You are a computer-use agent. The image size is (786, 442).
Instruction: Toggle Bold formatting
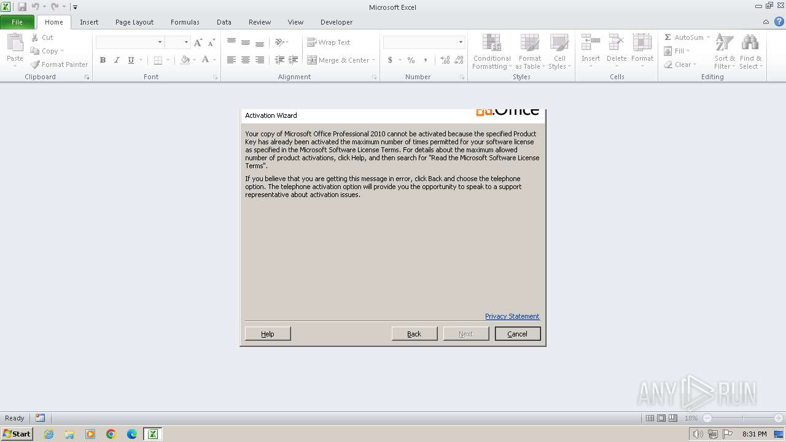[103, 60]
